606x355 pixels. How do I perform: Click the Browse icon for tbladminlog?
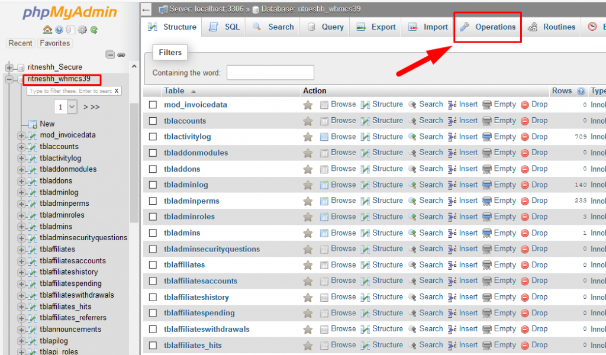tap(324, 185)
